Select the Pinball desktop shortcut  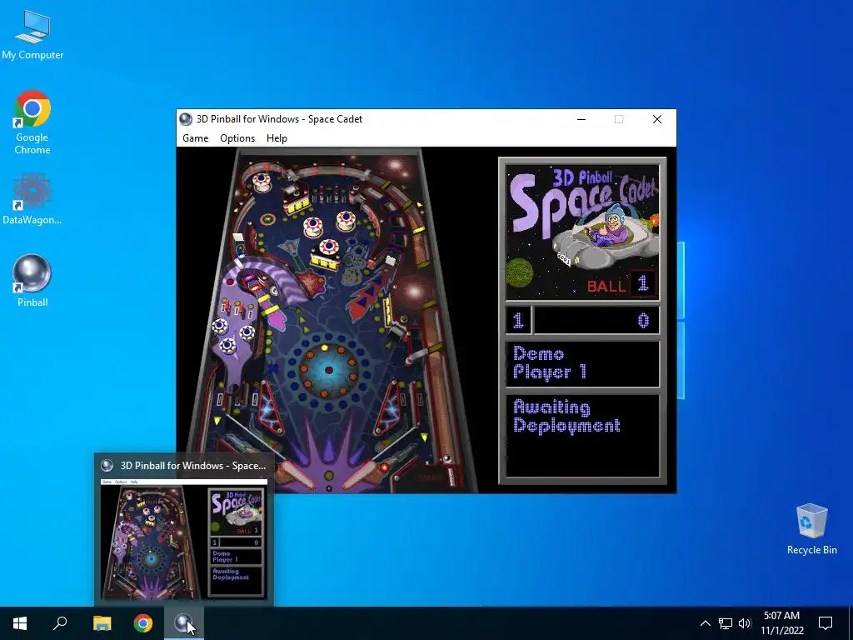point(32,281)
